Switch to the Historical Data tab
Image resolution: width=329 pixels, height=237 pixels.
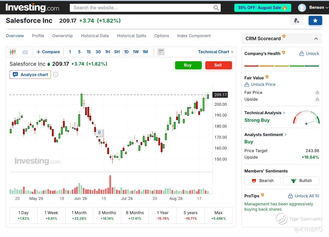[x=95, y=36]
